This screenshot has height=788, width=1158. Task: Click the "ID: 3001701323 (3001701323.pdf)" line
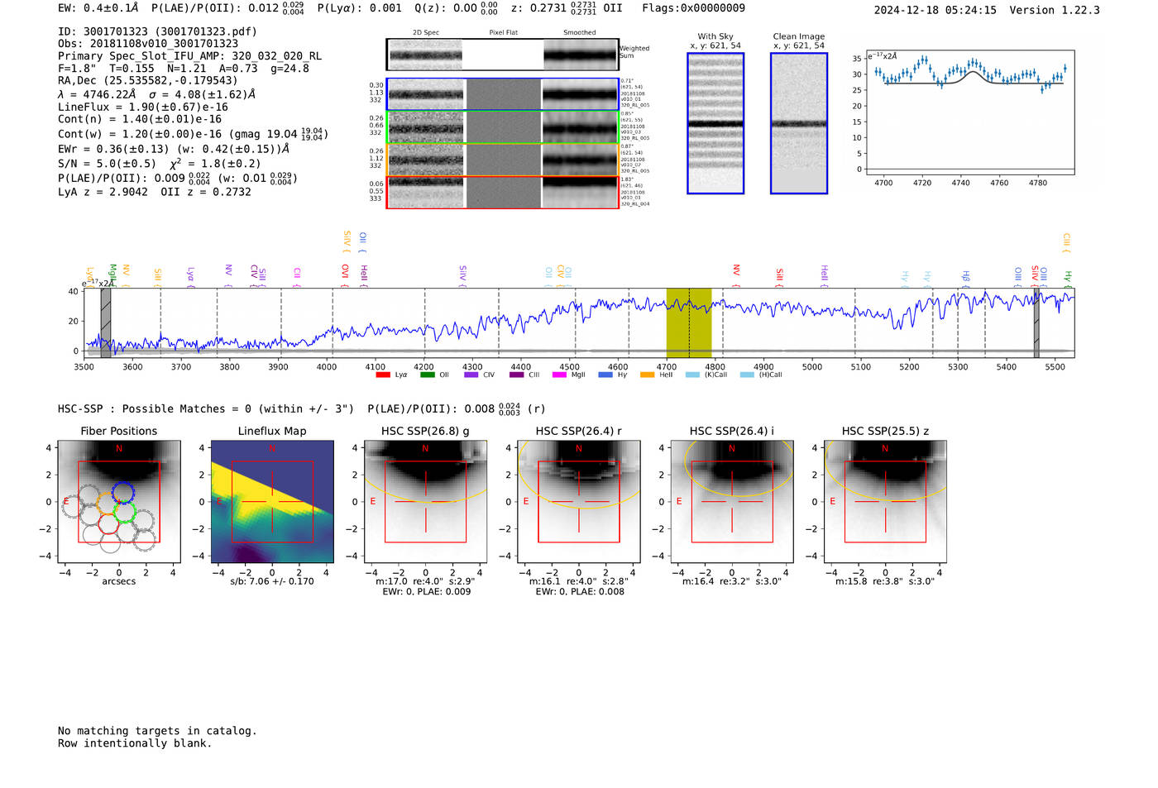(x=157, y=31)
